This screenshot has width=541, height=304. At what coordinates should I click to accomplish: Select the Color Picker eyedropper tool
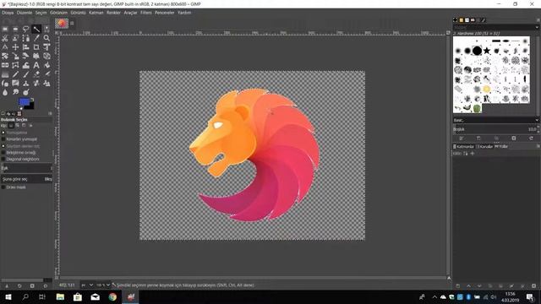[x=36, y=38]
